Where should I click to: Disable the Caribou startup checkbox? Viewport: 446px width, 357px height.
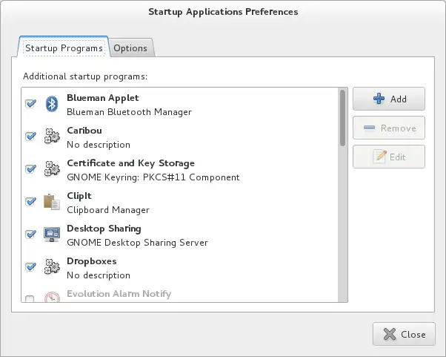point(30,136)
